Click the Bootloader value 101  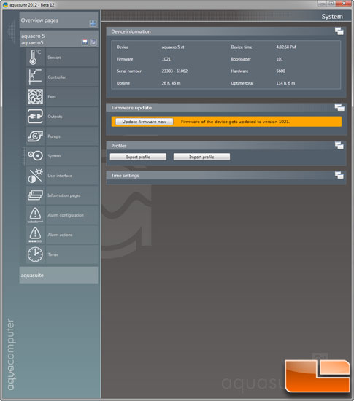[280, 59]
